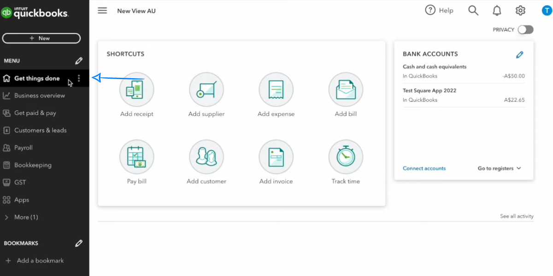Viewport: 553px width, 276px height.
Task: Click the Bookkeeping sidebar icon
Action: (6, 165)
